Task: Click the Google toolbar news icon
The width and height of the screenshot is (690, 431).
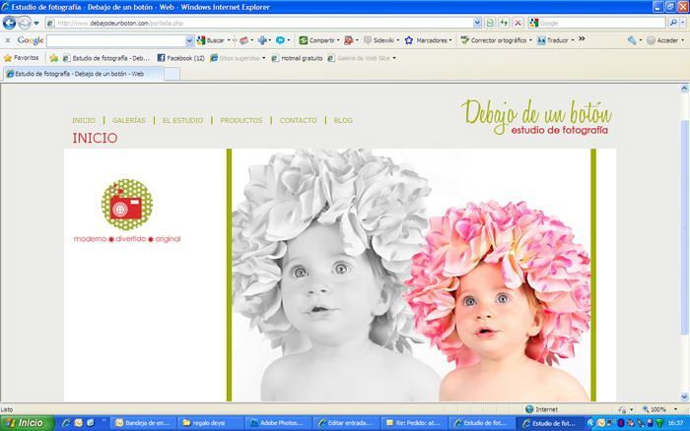Action: coord(244,40)
